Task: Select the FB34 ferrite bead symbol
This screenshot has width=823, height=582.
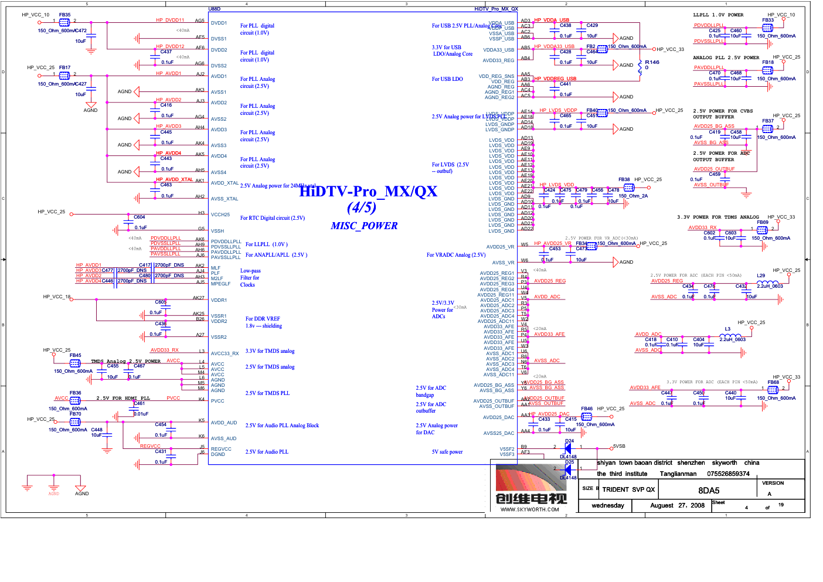Action: 591,246
